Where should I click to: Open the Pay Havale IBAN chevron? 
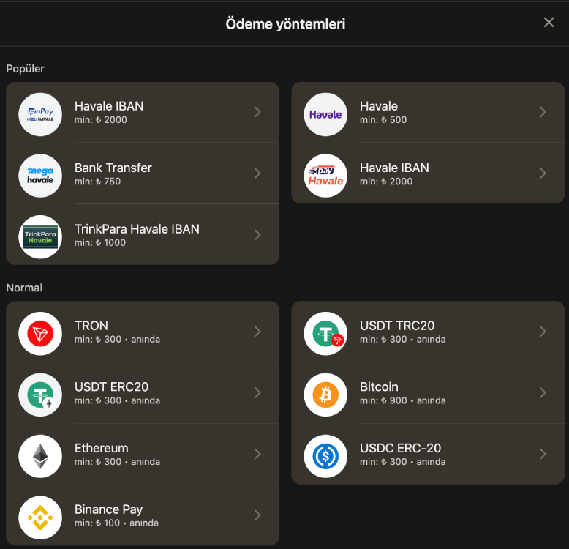click(543, 173)
